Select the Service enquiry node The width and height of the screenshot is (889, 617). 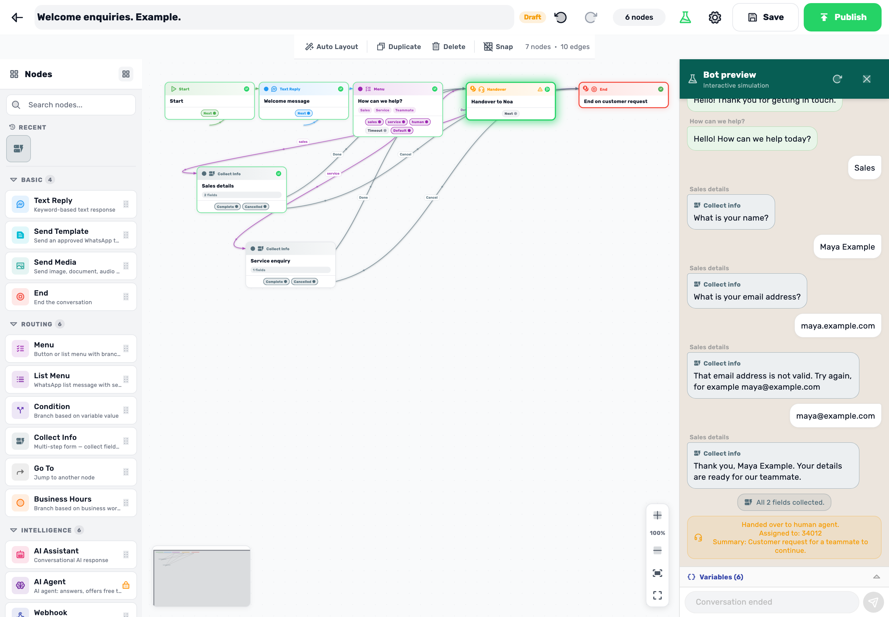(x=290, y=265)
